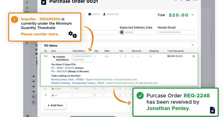
Task: Click Tasks waiting on this Item label
Action: click(66, 76)
